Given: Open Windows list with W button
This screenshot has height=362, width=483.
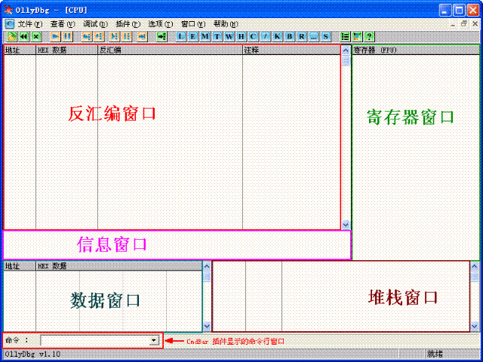Looking at the screenshot, I should 229,37.
